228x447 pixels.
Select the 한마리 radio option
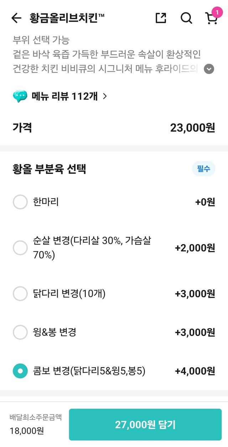(x=20, y=202)
